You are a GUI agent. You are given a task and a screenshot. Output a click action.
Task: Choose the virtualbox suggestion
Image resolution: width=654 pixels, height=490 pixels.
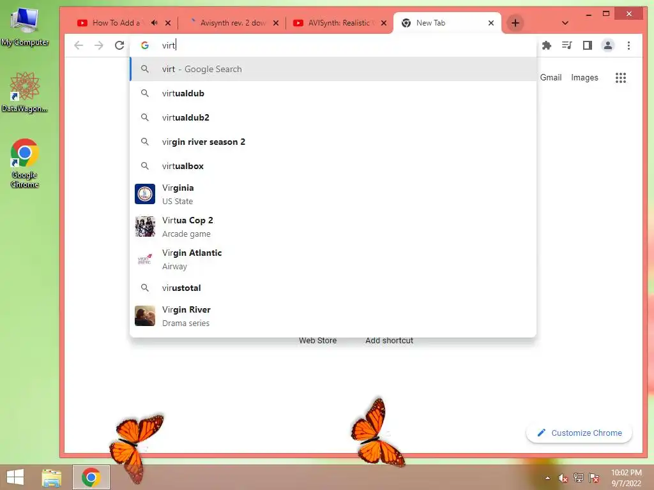click(x=333, y=166)
